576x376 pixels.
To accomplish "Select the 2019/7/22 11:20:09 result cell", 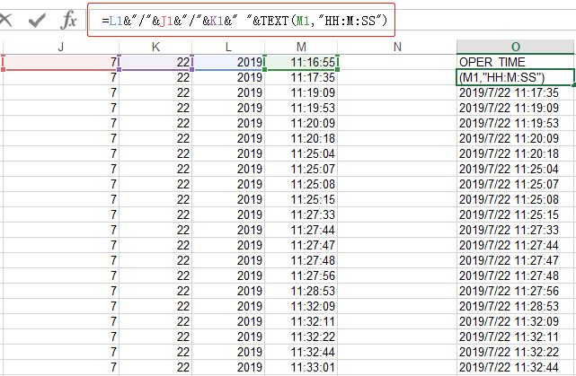I will 516,139.
